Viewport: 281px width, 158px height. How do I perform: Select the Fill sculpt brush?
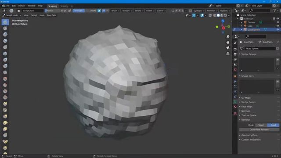click(5, 91)
